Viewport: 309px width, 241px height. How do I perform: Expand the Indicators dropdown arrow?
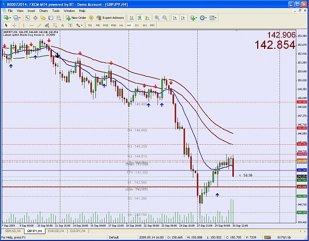(x=196, y=18)
